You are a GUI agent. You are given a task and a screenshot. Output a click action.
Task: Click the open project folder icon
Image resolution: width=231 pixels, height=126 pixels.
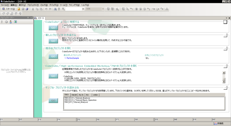coord(19,9)
